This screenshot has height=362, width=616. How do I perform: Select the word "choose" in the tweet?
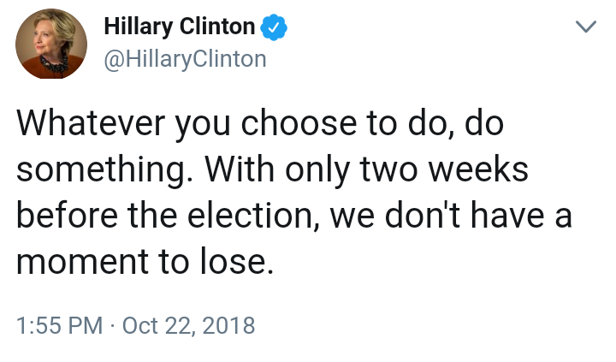coord(299,123)
